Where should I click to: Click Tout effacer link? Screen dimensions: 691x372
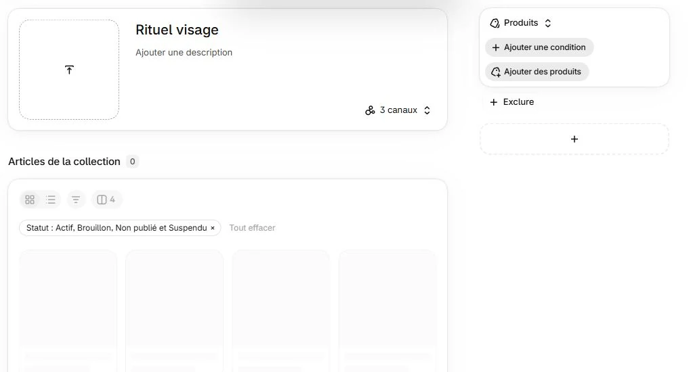[252, 228]
